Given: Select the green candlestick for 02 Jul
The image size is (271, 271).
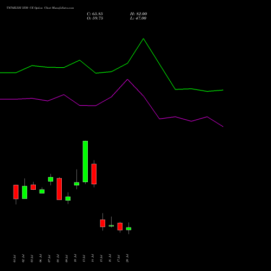Looking at the screenshot, I should click(x=24, y=192).
